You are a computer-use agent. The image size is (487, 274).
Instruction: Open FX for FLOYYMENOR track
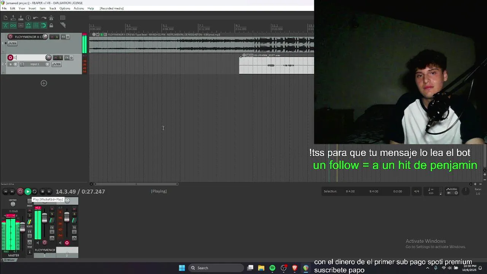pos(63,37)
